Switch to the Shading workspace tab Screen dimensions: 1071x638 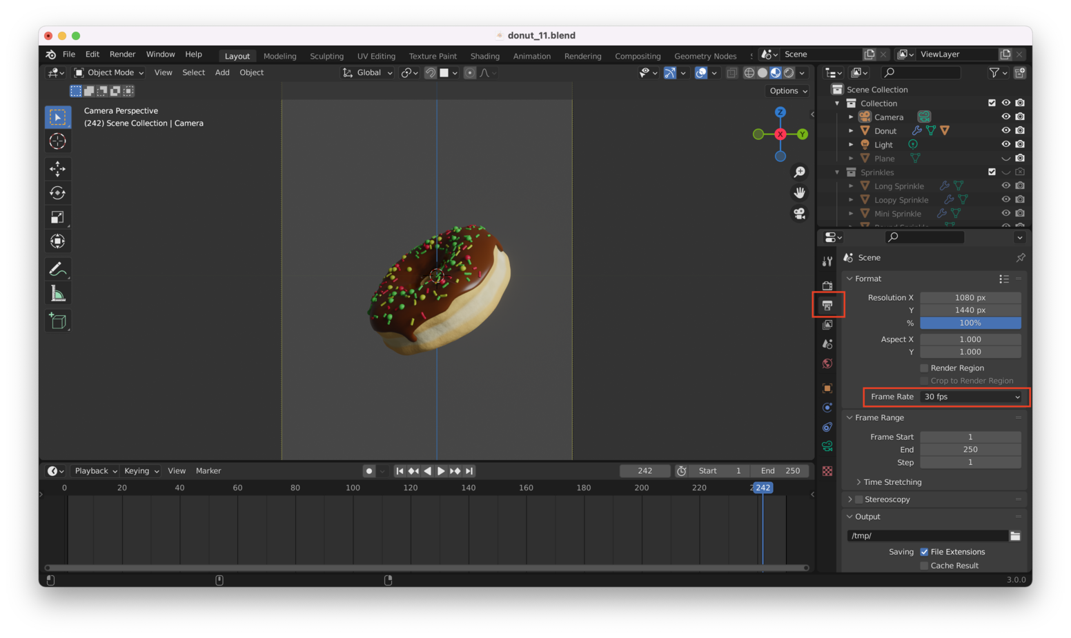pyautogui.click(x=484, y=56)
